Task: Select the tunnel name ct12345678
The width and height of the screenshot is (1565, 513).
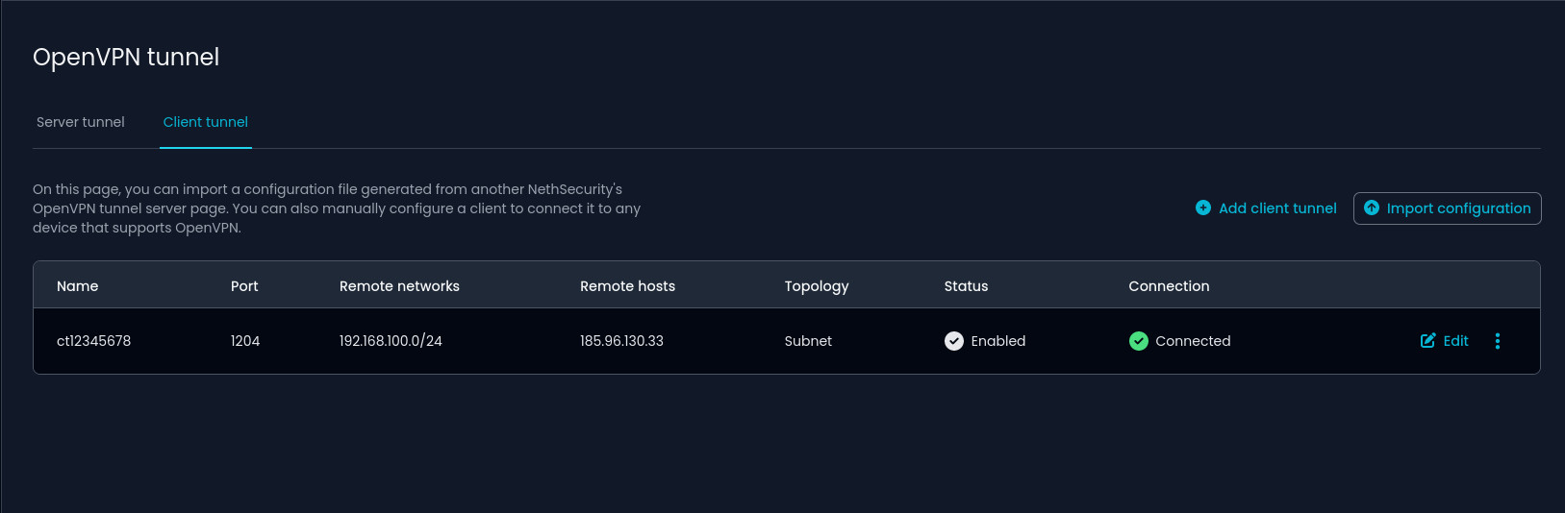Action: click(x=93, y=341)
